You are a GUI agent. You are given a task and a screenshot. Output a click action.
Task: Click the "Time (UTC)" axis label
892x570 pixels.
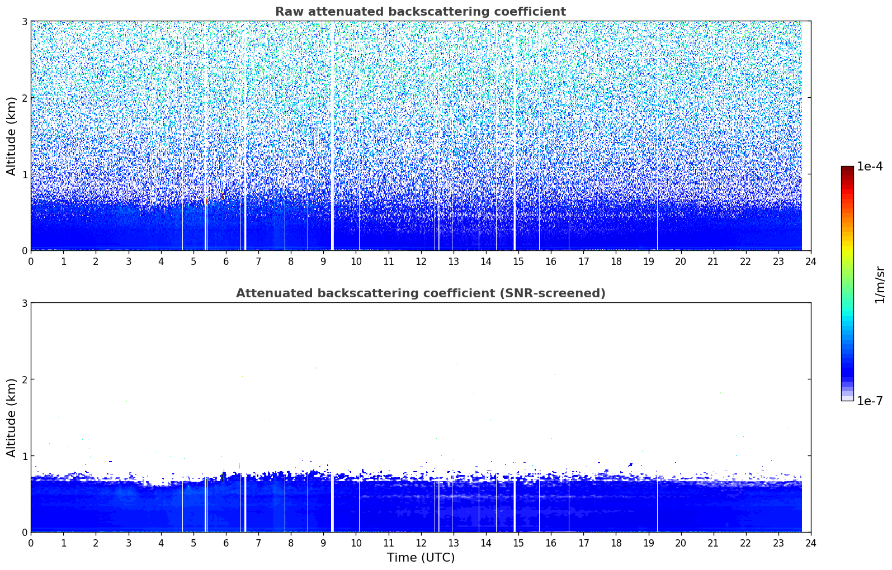coord(421,558)
